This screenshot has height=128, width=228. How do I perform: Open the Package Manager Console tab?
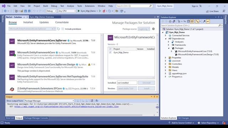tap(36, 118)
